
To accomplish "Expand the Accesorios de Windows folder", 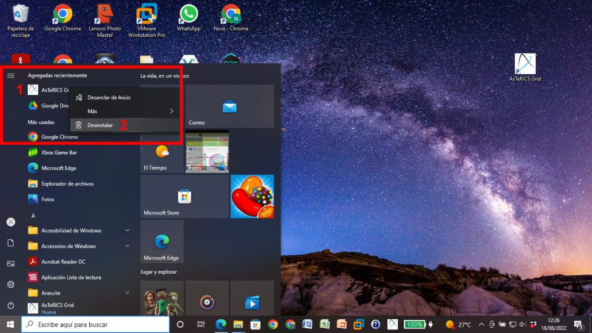I will click(x=68, y=246).
